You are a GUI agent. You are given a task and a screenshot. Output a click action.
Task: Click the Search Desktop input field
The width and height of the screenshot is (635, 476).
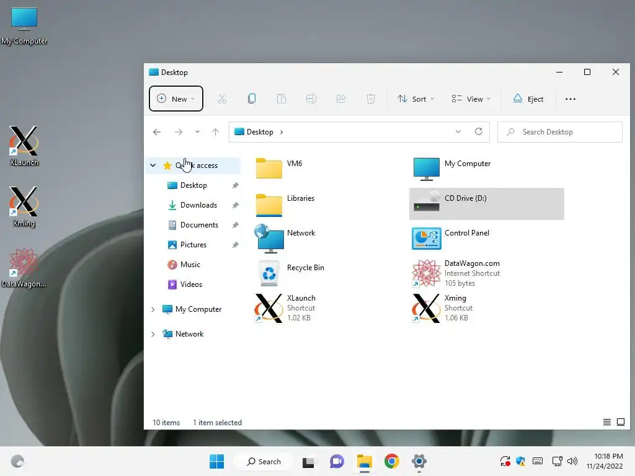pyautogui.click(x=560, y=132)
